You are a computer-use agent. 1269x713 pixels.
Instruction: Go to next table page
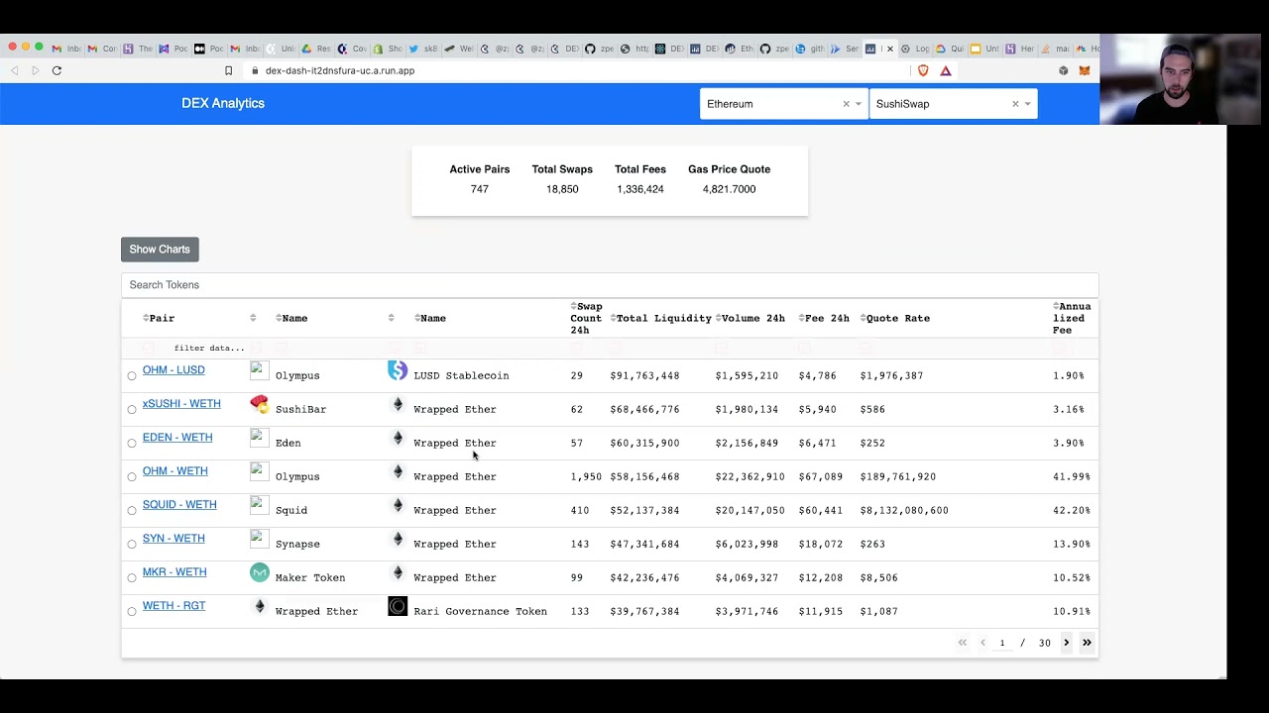tap(1067, 644)
